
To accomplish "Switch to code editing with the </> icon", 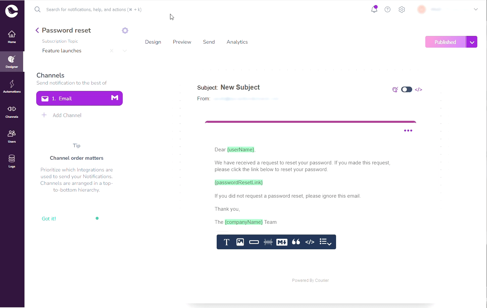I will (x=418, y=89).
